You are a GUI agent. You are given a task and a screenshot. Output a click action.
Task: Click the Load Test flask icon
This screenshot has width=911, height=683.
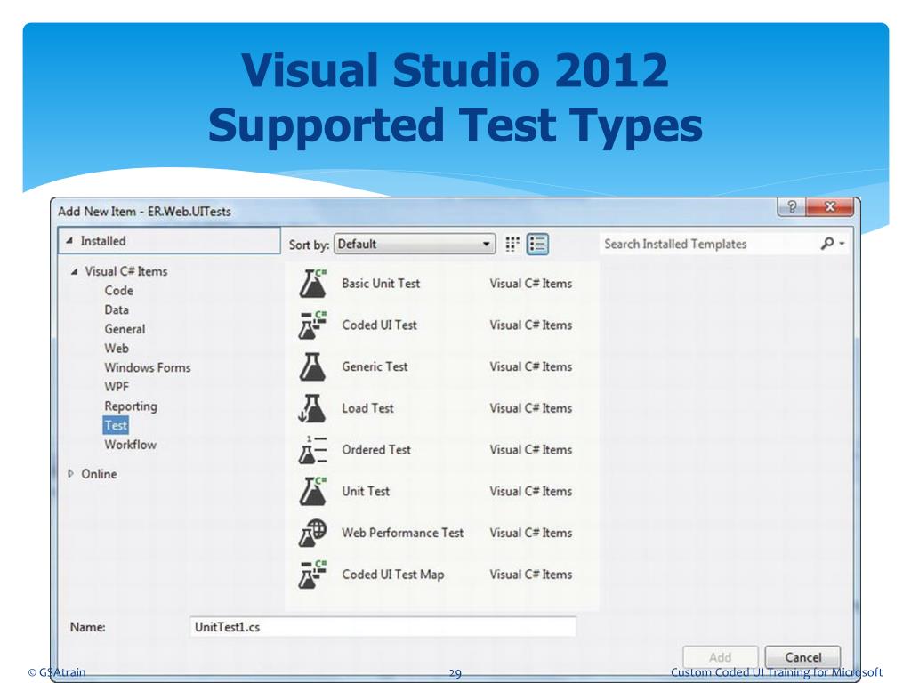tap(312, 408)
